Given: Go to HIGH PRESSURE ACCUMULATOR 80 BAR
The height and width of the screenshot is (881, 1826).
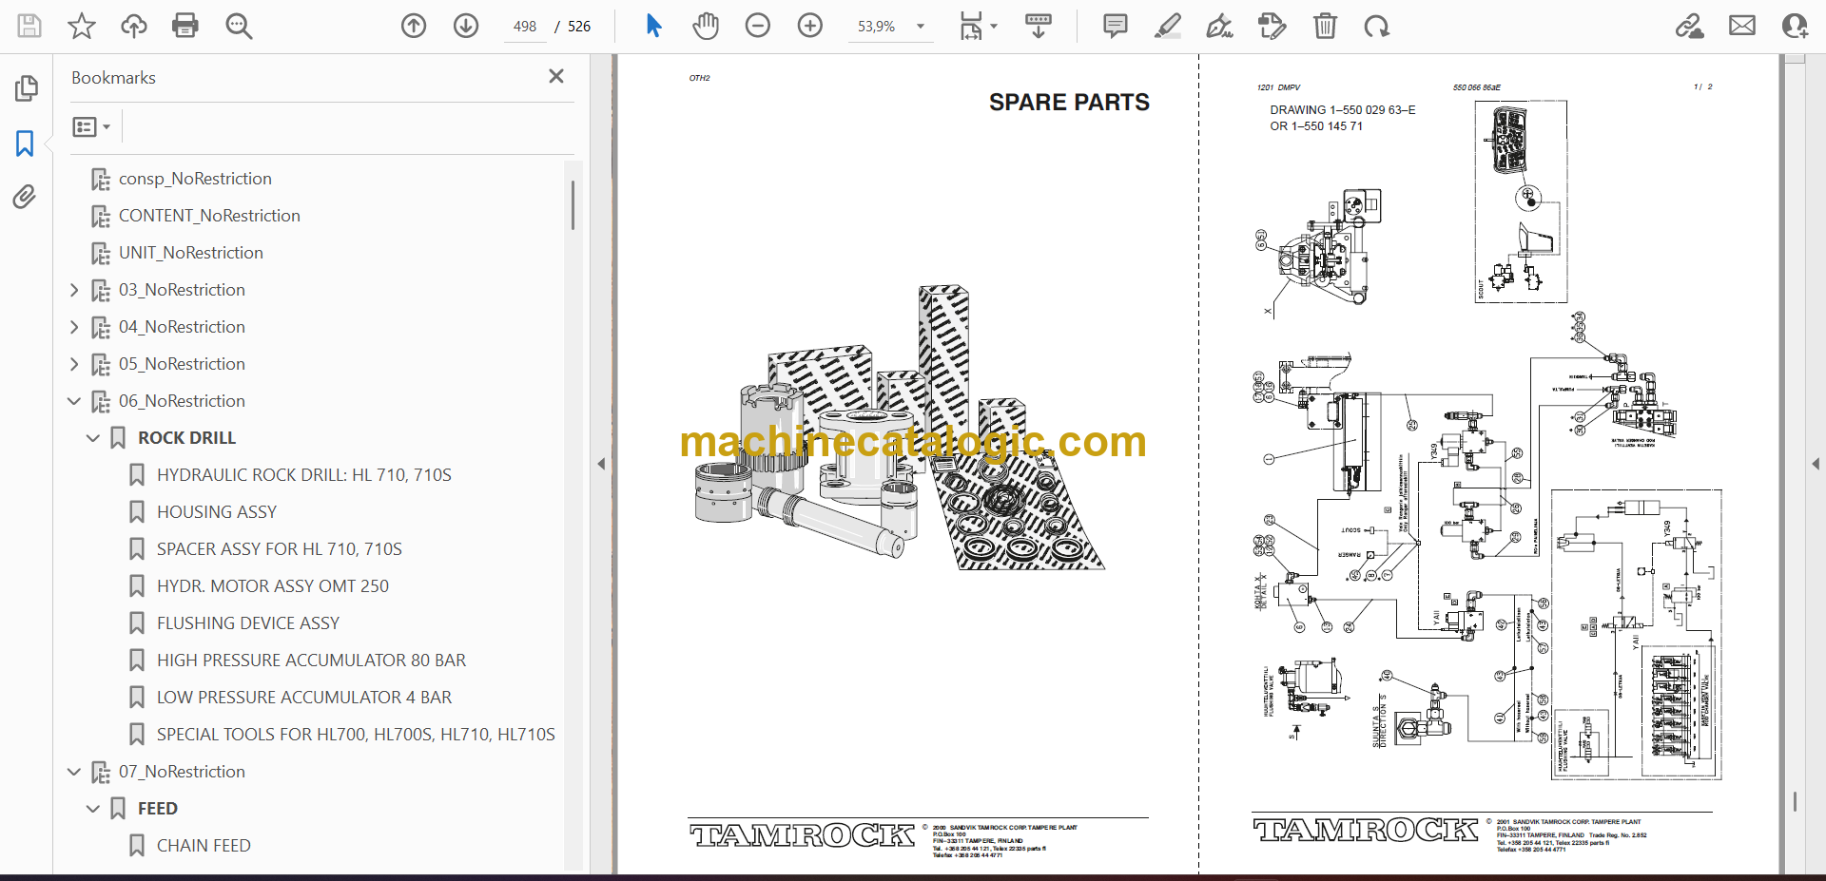Looking at the screenshot, I should click(x=311, y=661).
